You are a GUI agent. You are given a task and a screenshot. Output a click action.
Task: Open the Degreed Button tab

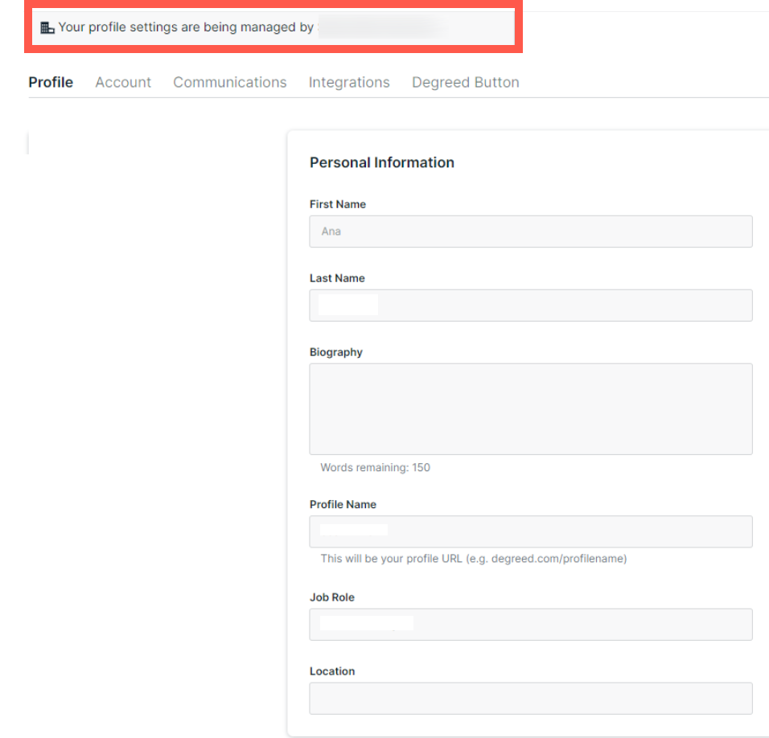coord(465,82)
